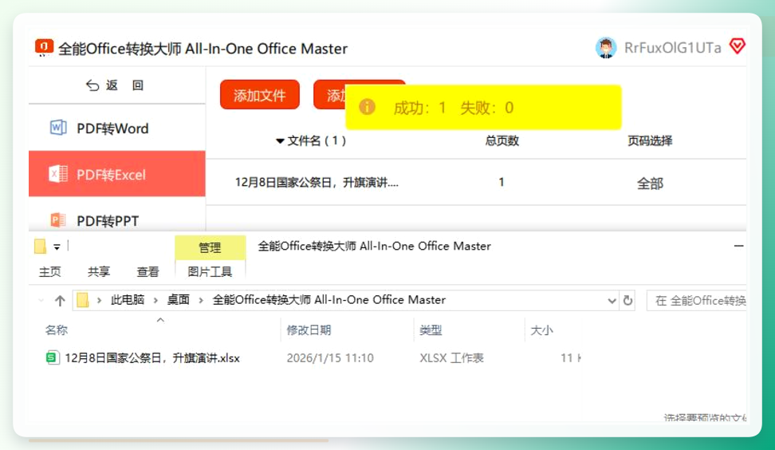The height and width of the screenshot is (450, 775).
Task: Open the RrFuxOlG1UTa user avatar
Action: tap(605, 47)
